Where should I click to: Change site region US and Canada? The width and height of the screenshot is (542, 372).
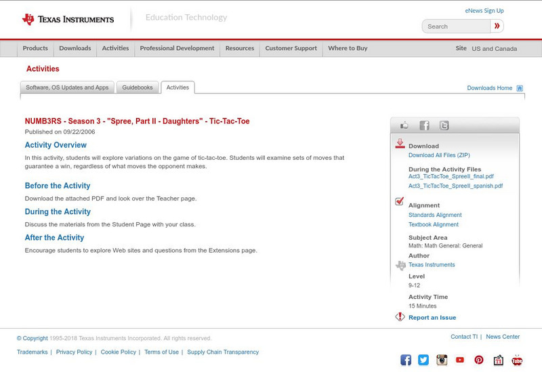pyautogui.click(x=495, y=49)
